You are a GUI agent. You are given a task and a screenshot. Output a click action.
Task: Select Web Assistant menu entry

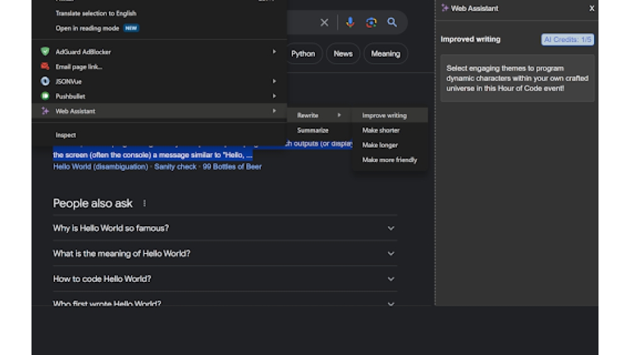[x=159, y=111]
